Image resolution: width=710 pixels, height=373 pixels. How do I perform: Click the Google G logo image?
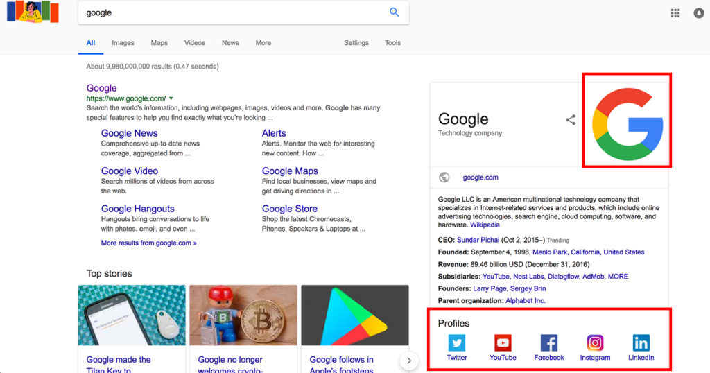click(x=627, y=123)
